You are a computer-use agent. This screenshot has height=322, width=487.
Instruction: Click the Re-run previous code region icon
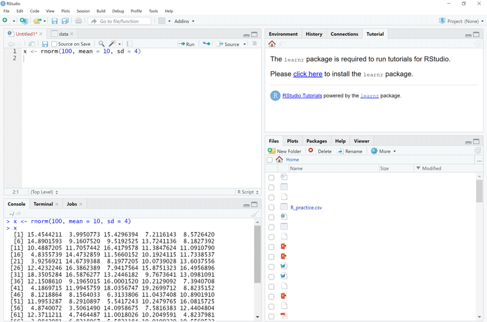pos(206,44)
